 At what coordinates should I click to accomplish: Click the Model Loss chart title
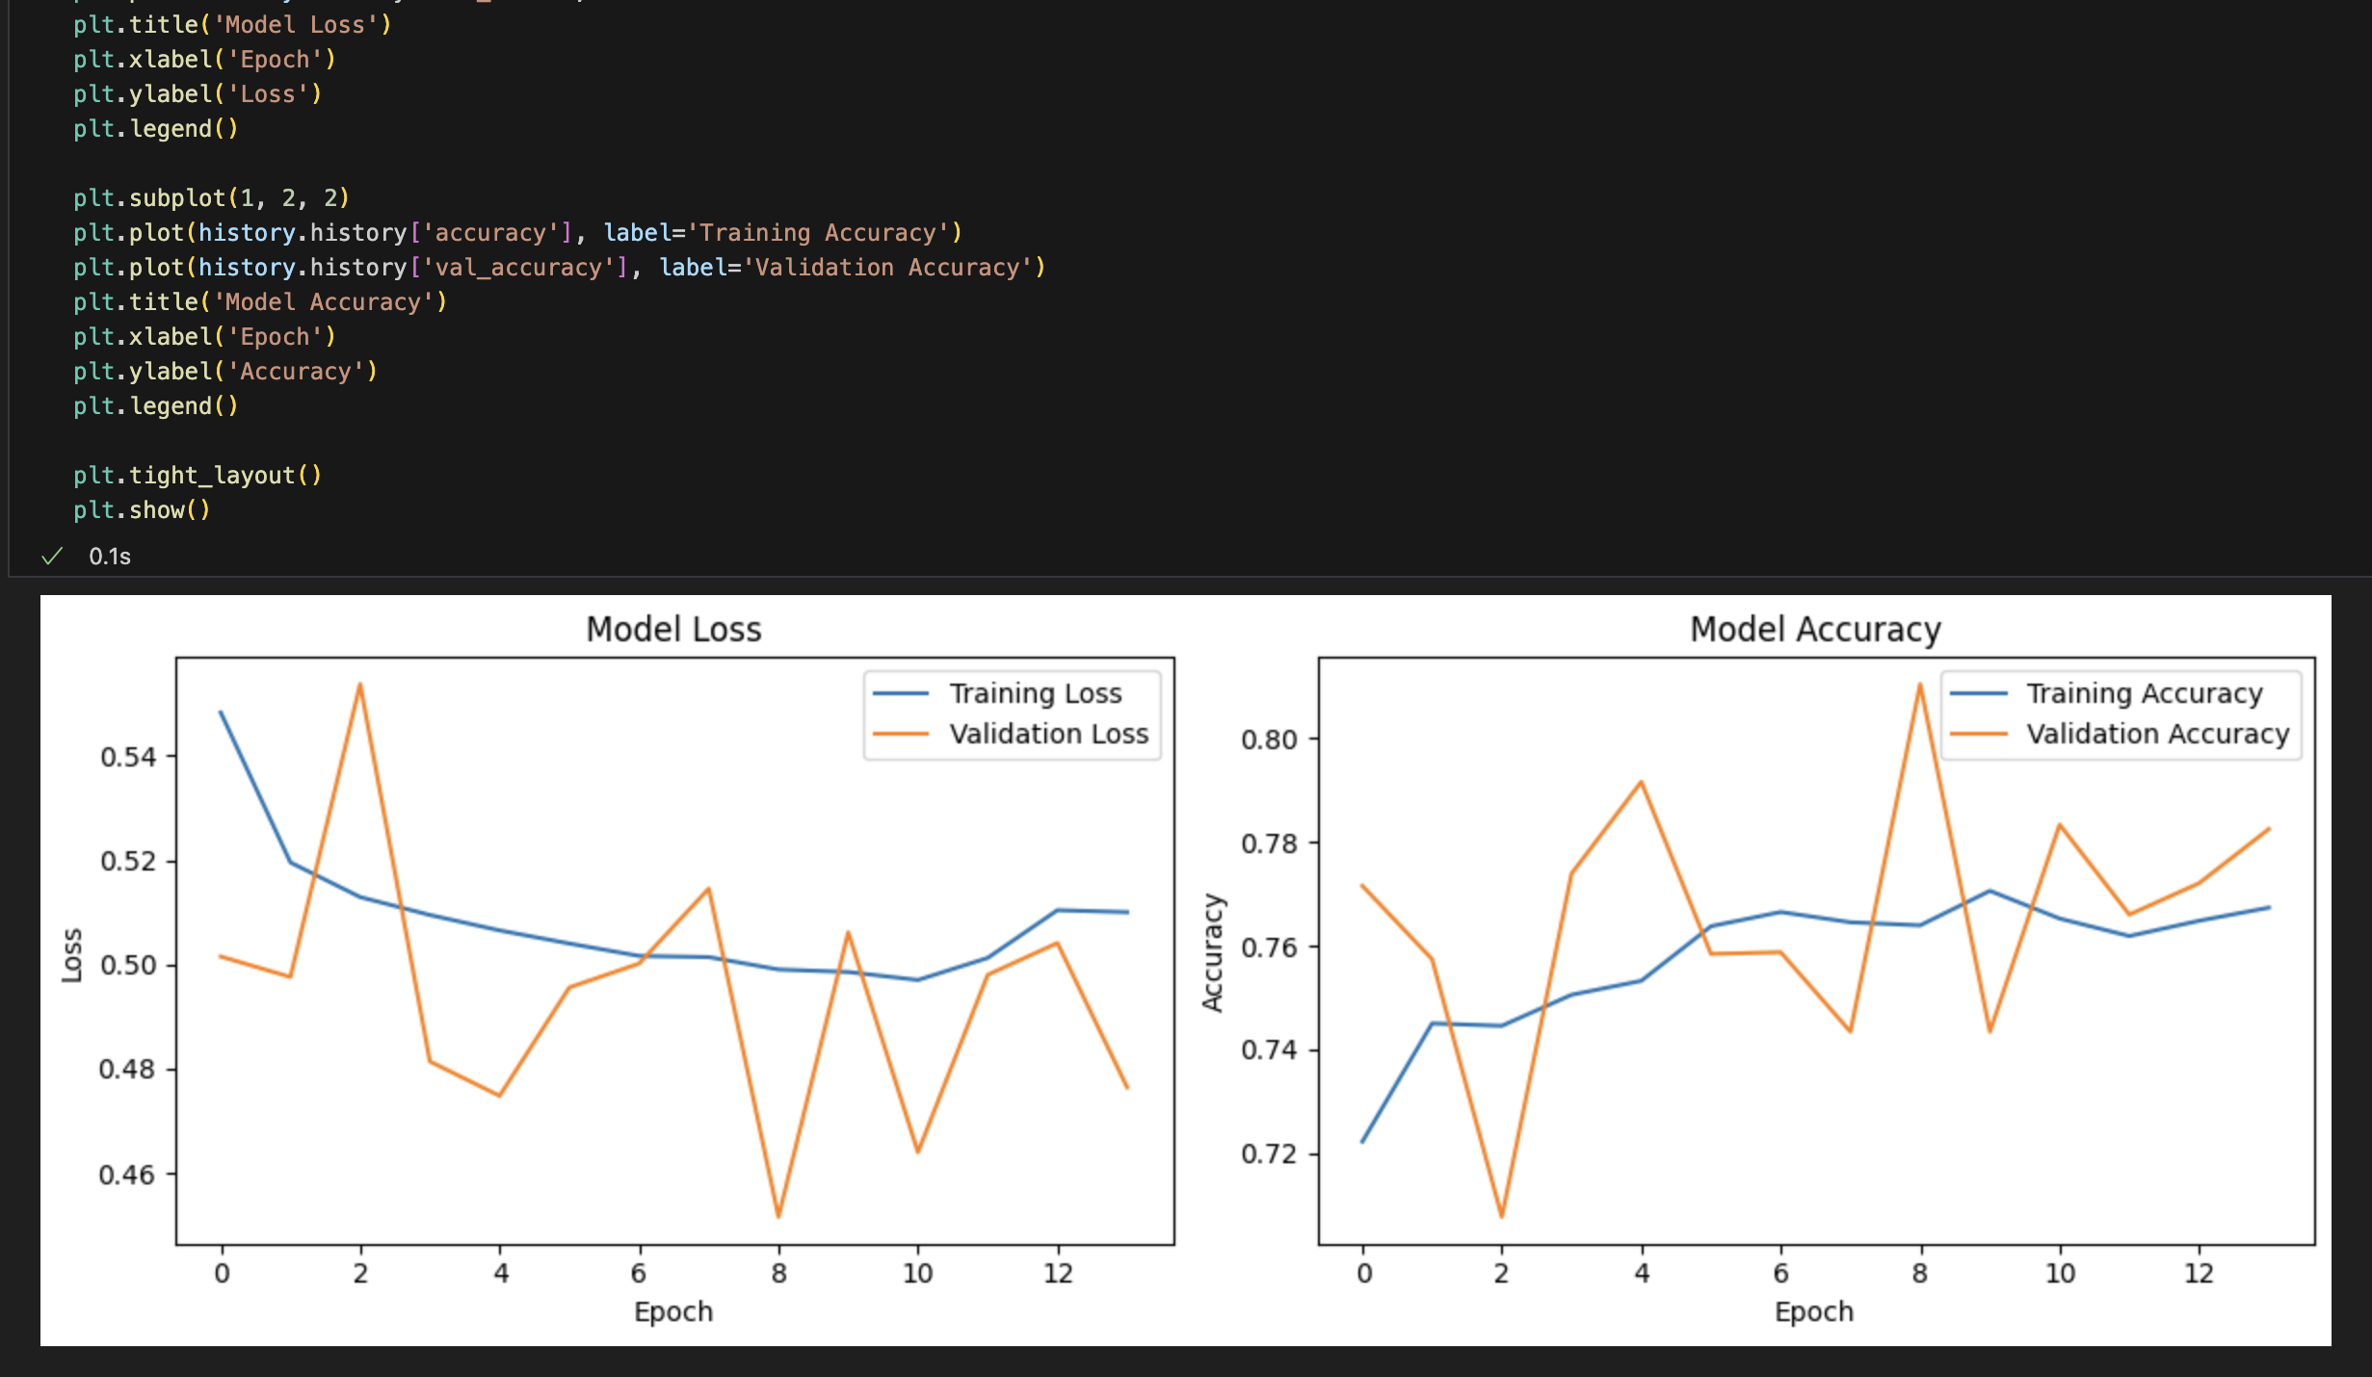[673, 629]
